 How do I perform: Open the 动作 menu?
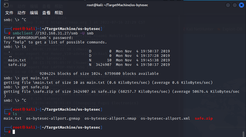22,13
